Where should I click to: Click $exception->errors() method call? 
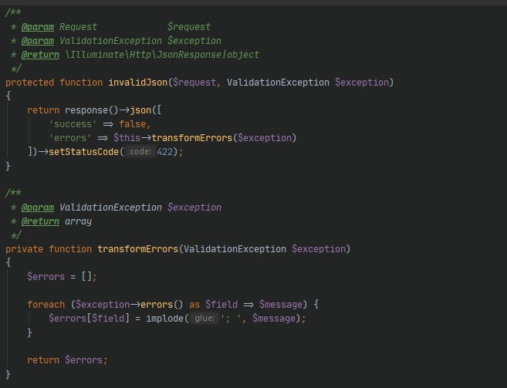coord(130,305)
